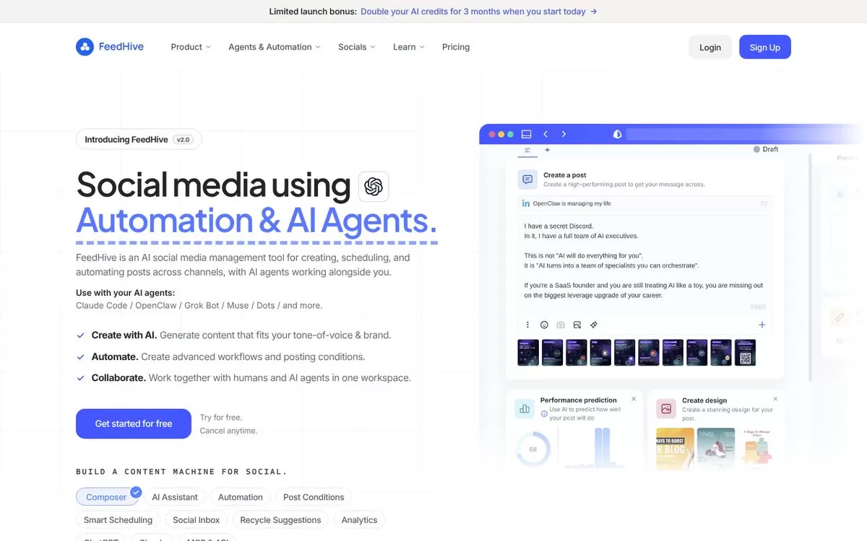Click the Performance prediction bar chart icon
The height and width of the screenshot is (541, 867).
[524, 409]
